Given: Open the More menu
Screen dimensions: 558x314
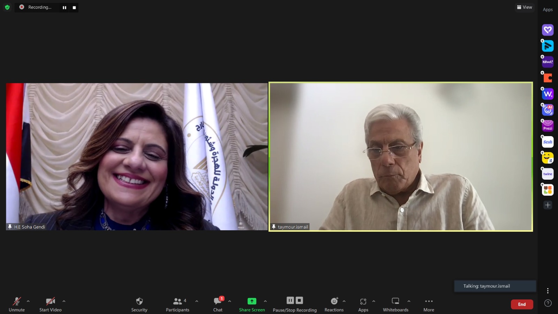Looking at the screenshot, I should point(429,304).
